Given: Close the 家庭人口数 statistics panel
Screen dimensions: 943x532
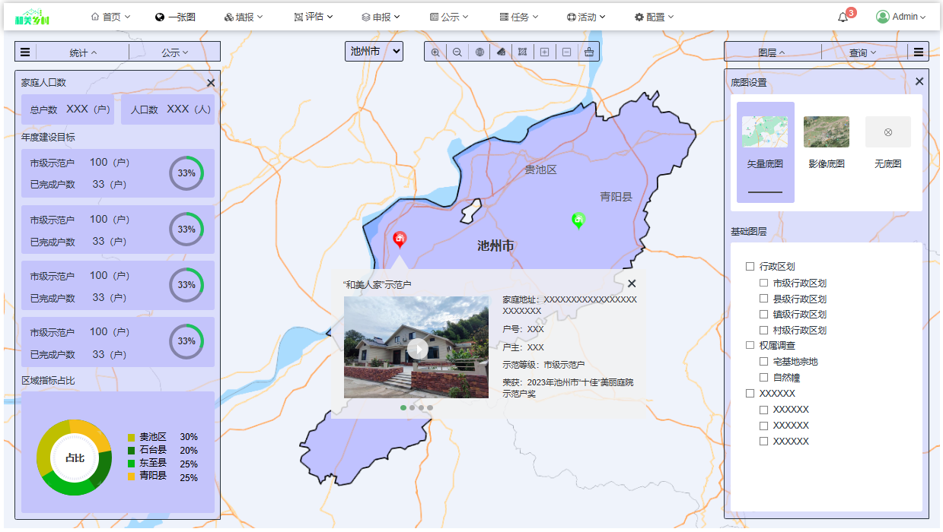Looking at the screenshot, I should (211, 83).
